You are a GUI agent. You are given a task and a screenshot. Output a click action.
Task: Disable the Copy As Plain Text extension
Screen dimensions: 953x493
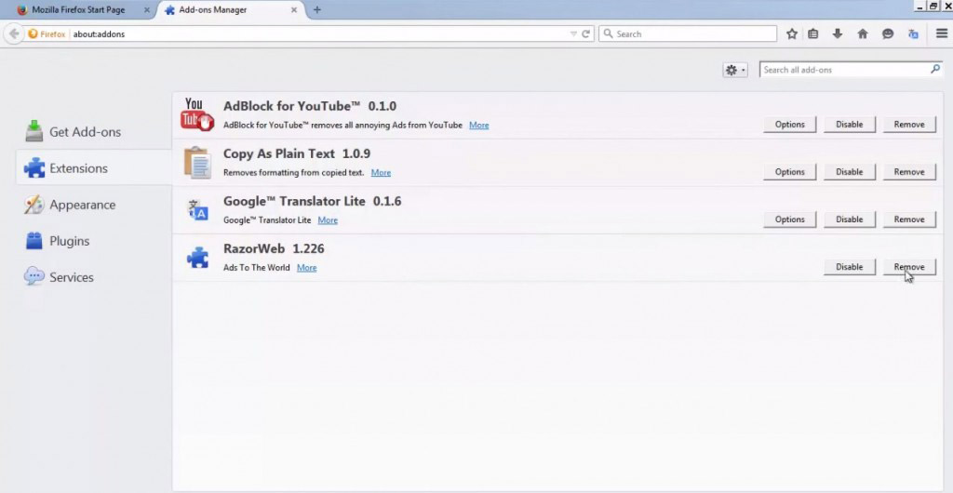pos(849,172)
